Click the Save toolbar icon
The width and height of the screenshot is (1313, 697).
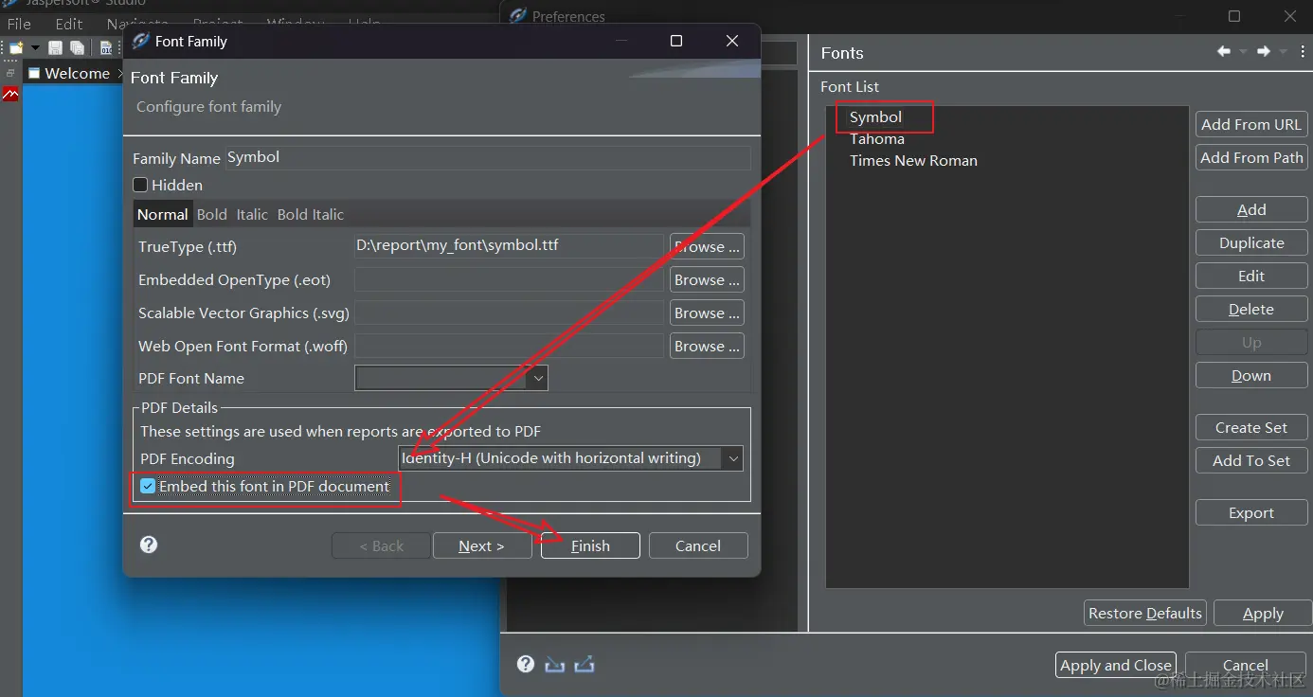click(x=55, y=47)
